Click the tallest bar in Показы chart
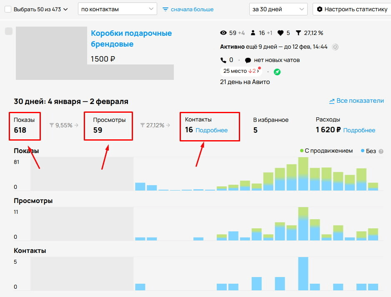Screen dimensions: 391x297 coord(303,174)
